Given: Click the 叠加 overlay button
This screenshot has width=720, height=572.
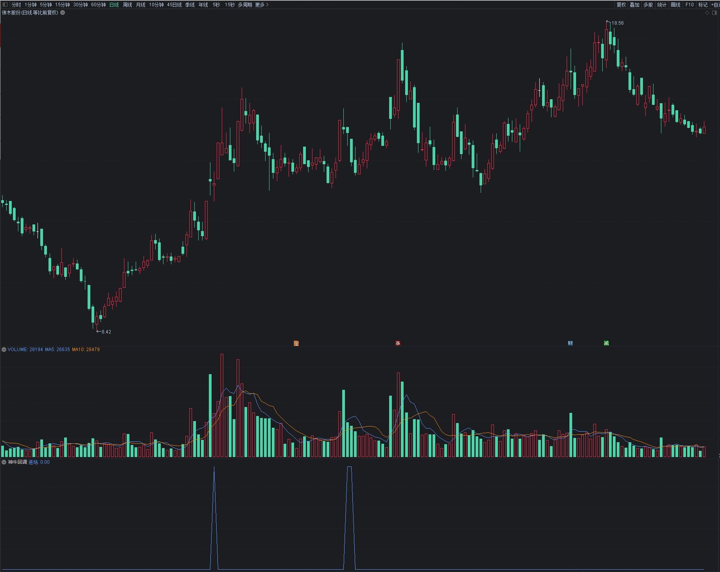Looking at the screenshot, I should 634,5.
